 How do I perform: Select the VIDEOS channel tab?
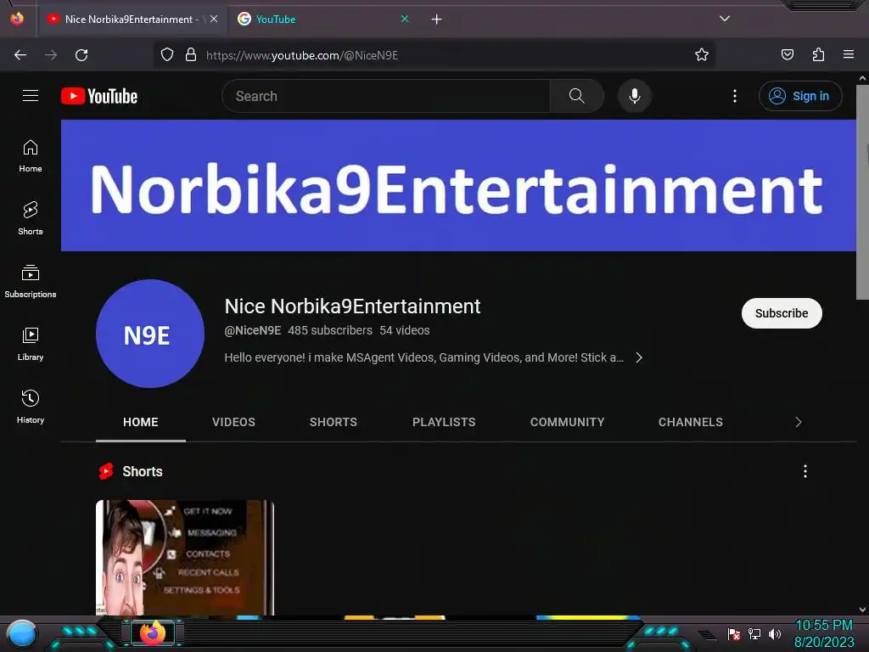coord(233,422)
